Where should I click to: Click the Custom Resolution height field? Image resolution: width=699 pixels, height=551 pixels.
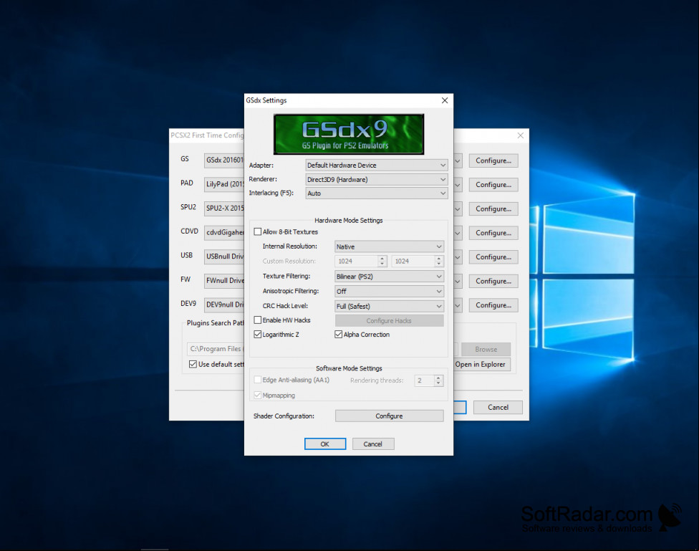[413, 261]
